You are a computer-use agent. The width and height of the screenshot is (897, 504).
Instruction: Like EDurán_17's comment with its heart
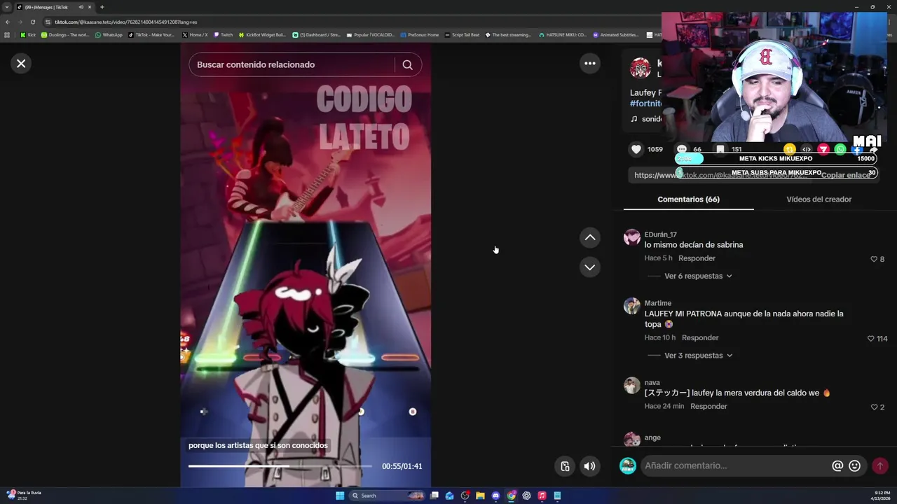tap(874, 259)
